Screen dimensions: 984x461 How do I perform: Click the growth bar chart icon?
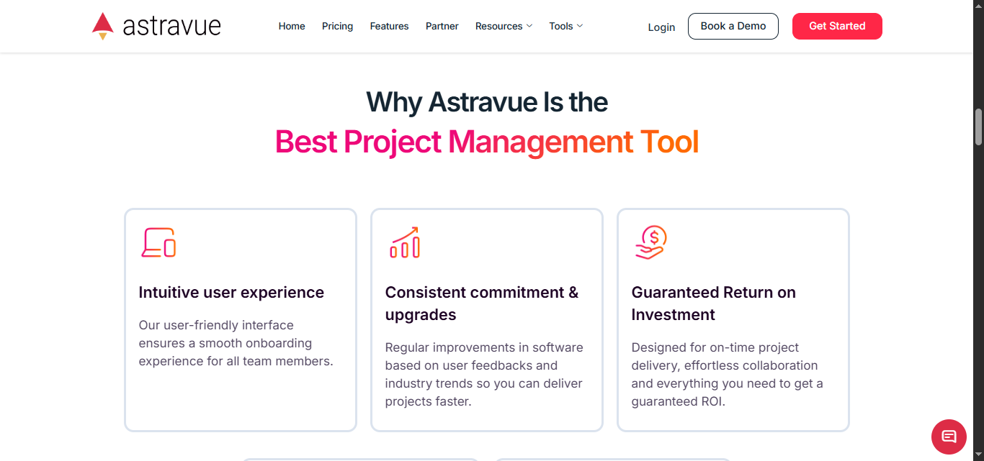(x=405, y=242)
